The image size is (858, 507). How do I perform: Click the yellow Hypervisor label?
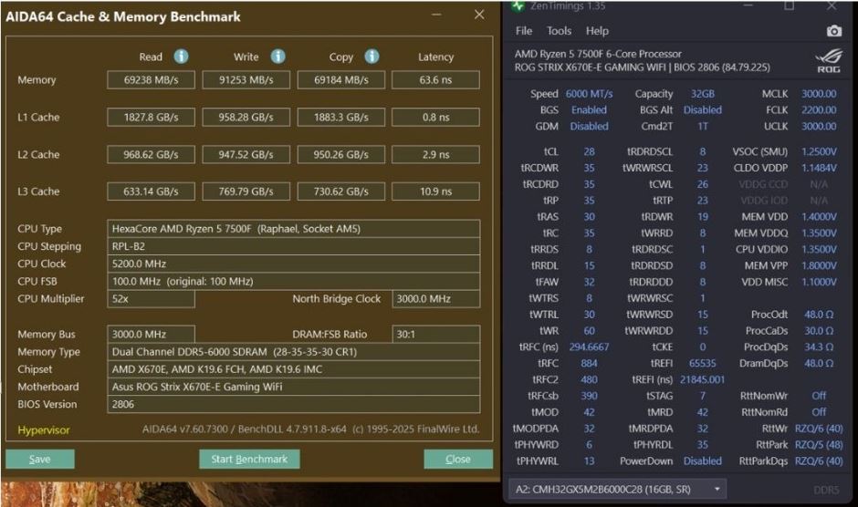click(44, 430)
